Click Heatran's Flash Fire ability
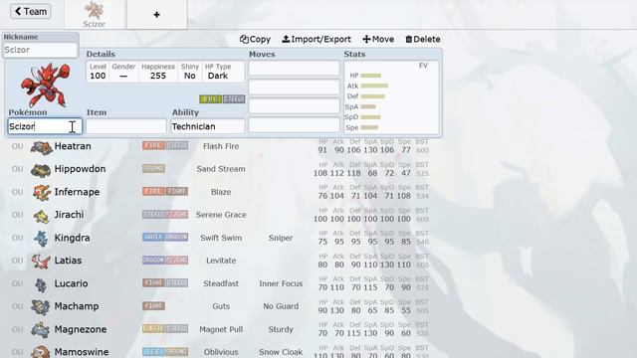The width and height of the screenshot is (637, 358). pos(221,146)
